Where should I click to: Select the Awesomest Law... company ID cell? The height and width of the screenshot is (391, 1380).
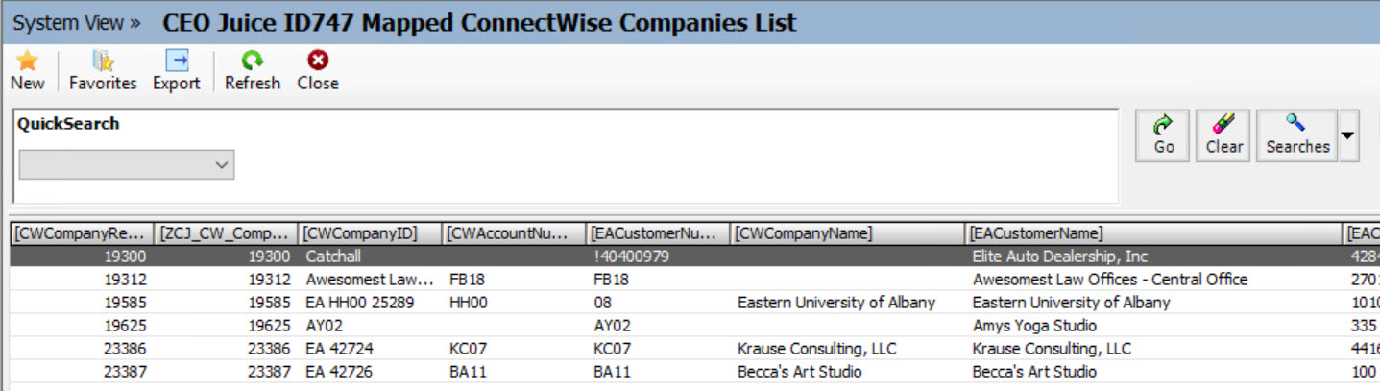click(371, 280)
